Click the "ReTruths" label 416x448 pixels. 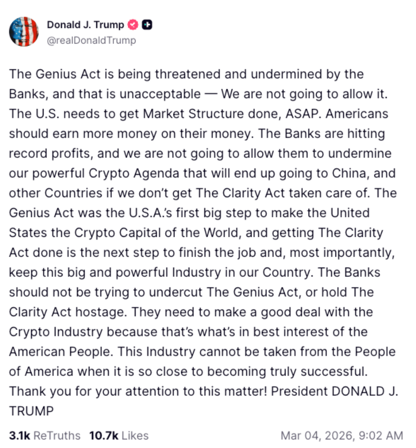pyautogui.click(x=57, y=436)
